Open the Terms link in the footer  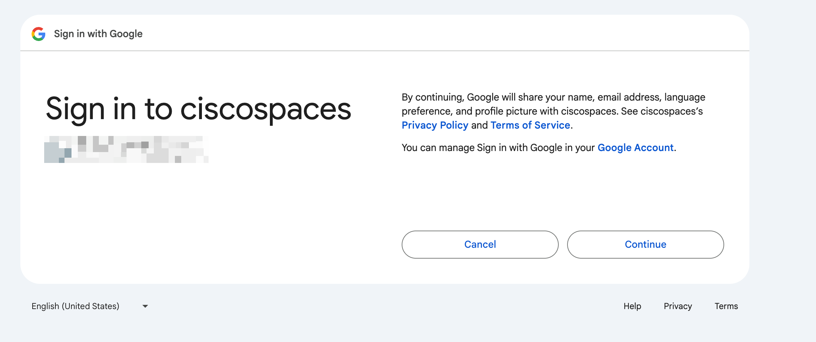click(x=726, y=306)
